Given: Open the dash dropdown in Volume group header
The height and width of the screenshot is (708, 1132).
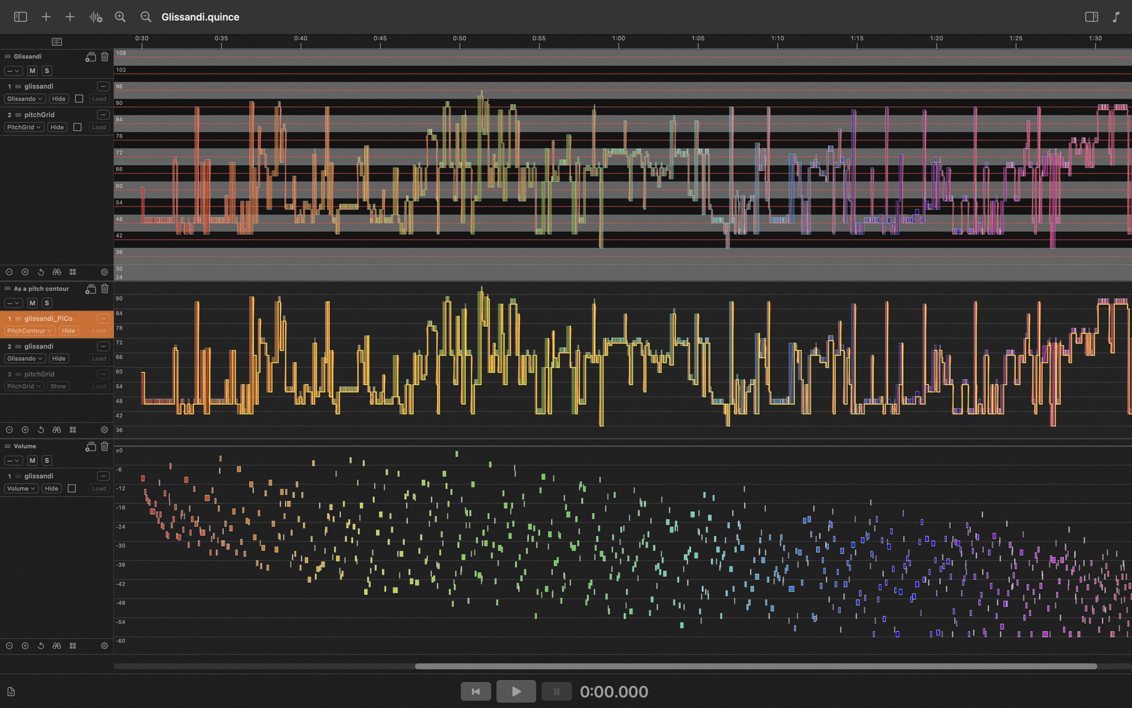Looking at the screenshot, I should (x=13, y=460).
